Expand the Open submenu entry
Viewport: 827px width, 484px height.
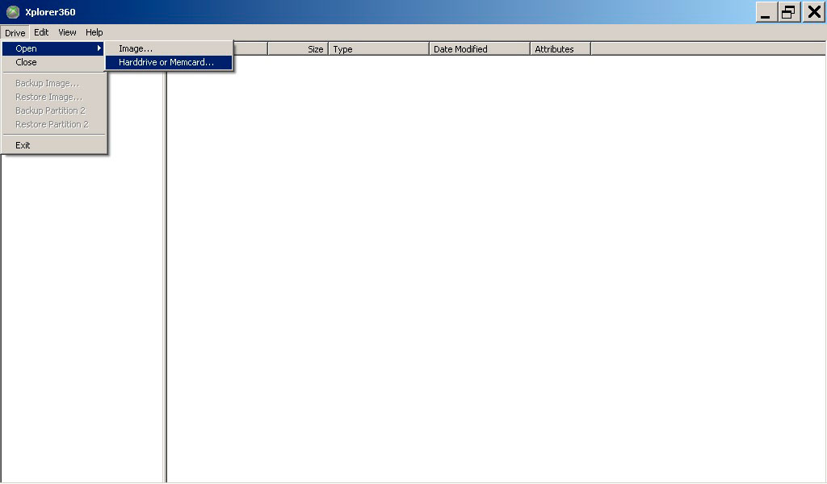pos(52,48)
